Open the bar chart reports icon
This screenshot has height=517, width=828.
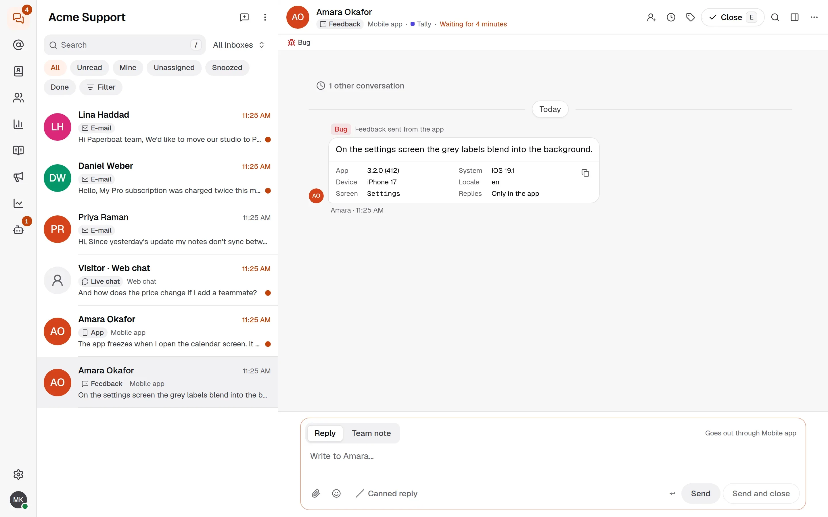tap(18, 124)
